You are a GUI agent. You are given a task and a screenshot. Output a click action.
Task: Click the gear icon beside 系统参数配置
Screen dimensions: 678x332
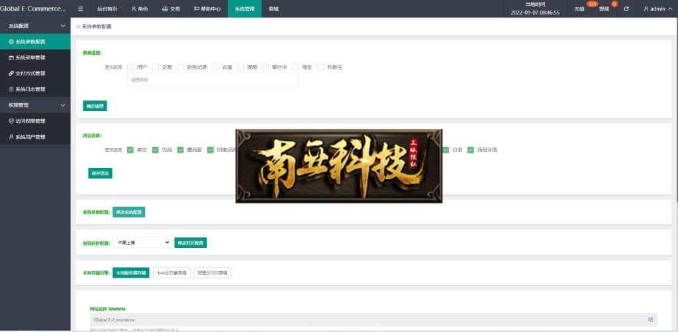click(x=11, y=42)
